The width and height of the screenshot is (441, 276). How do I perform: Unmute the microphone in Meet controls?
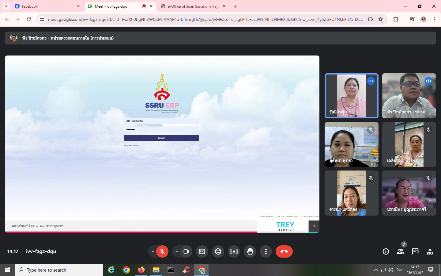[x=162, y=251]
